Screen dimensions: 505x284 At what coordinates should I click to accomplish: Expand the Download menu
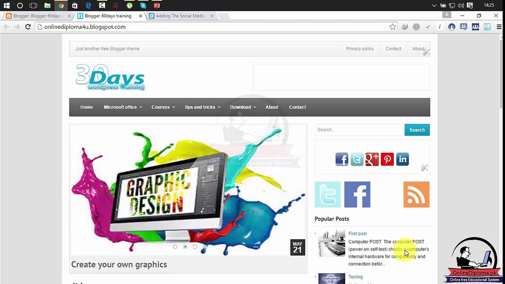click(x=243, y=107)
